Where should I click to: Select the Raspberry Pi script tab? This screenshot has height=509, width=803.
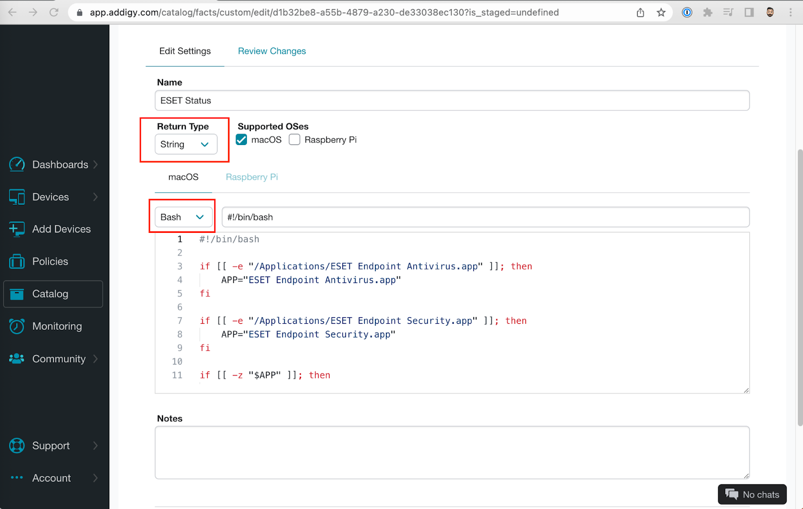251,177
